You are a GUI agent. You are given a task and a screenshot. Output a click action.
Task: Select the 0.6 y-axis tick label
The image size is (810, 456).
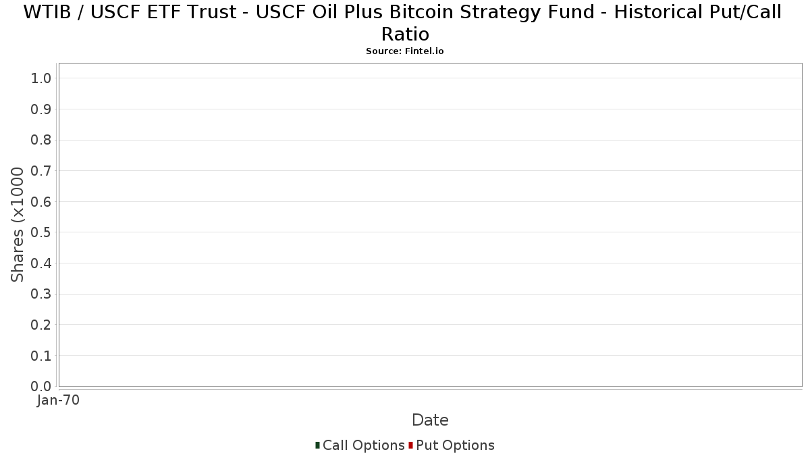(x=41, y=201)
